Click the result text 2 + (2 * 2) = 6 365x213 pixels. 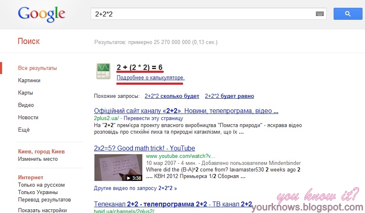(x=140, y=67)
